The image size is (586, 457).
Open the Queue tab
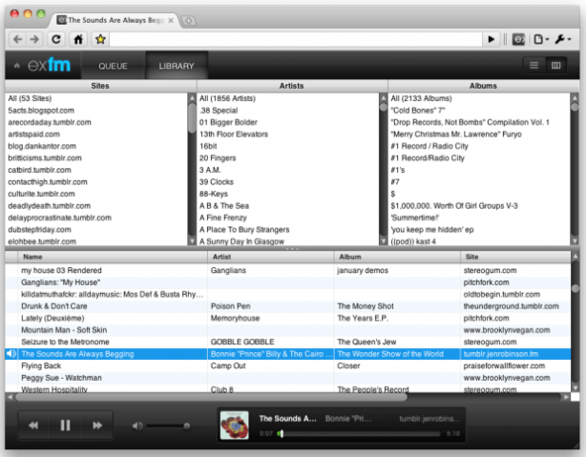pos(113,66)
